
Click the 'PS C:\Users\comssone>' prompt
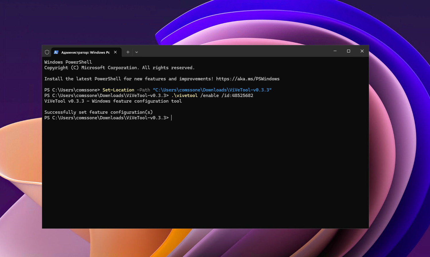tap(72, 90)
